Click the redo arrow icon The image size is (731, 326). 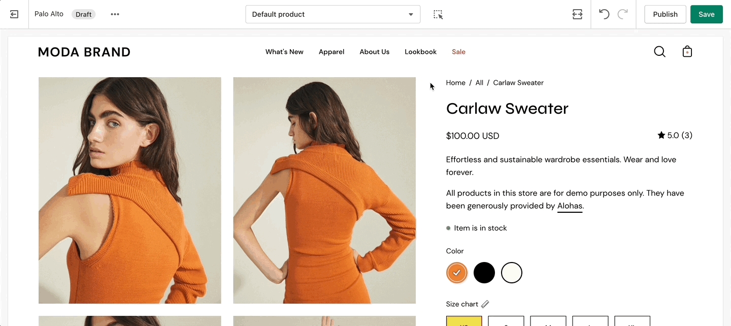point(622,14)
